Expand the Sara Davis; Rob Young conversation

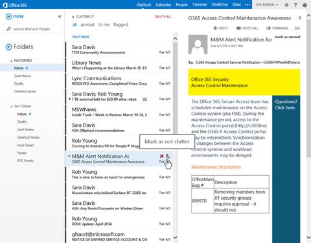(70, 99)
